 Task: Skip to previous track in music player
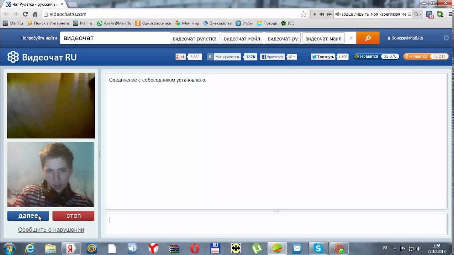tap(322, 14)
